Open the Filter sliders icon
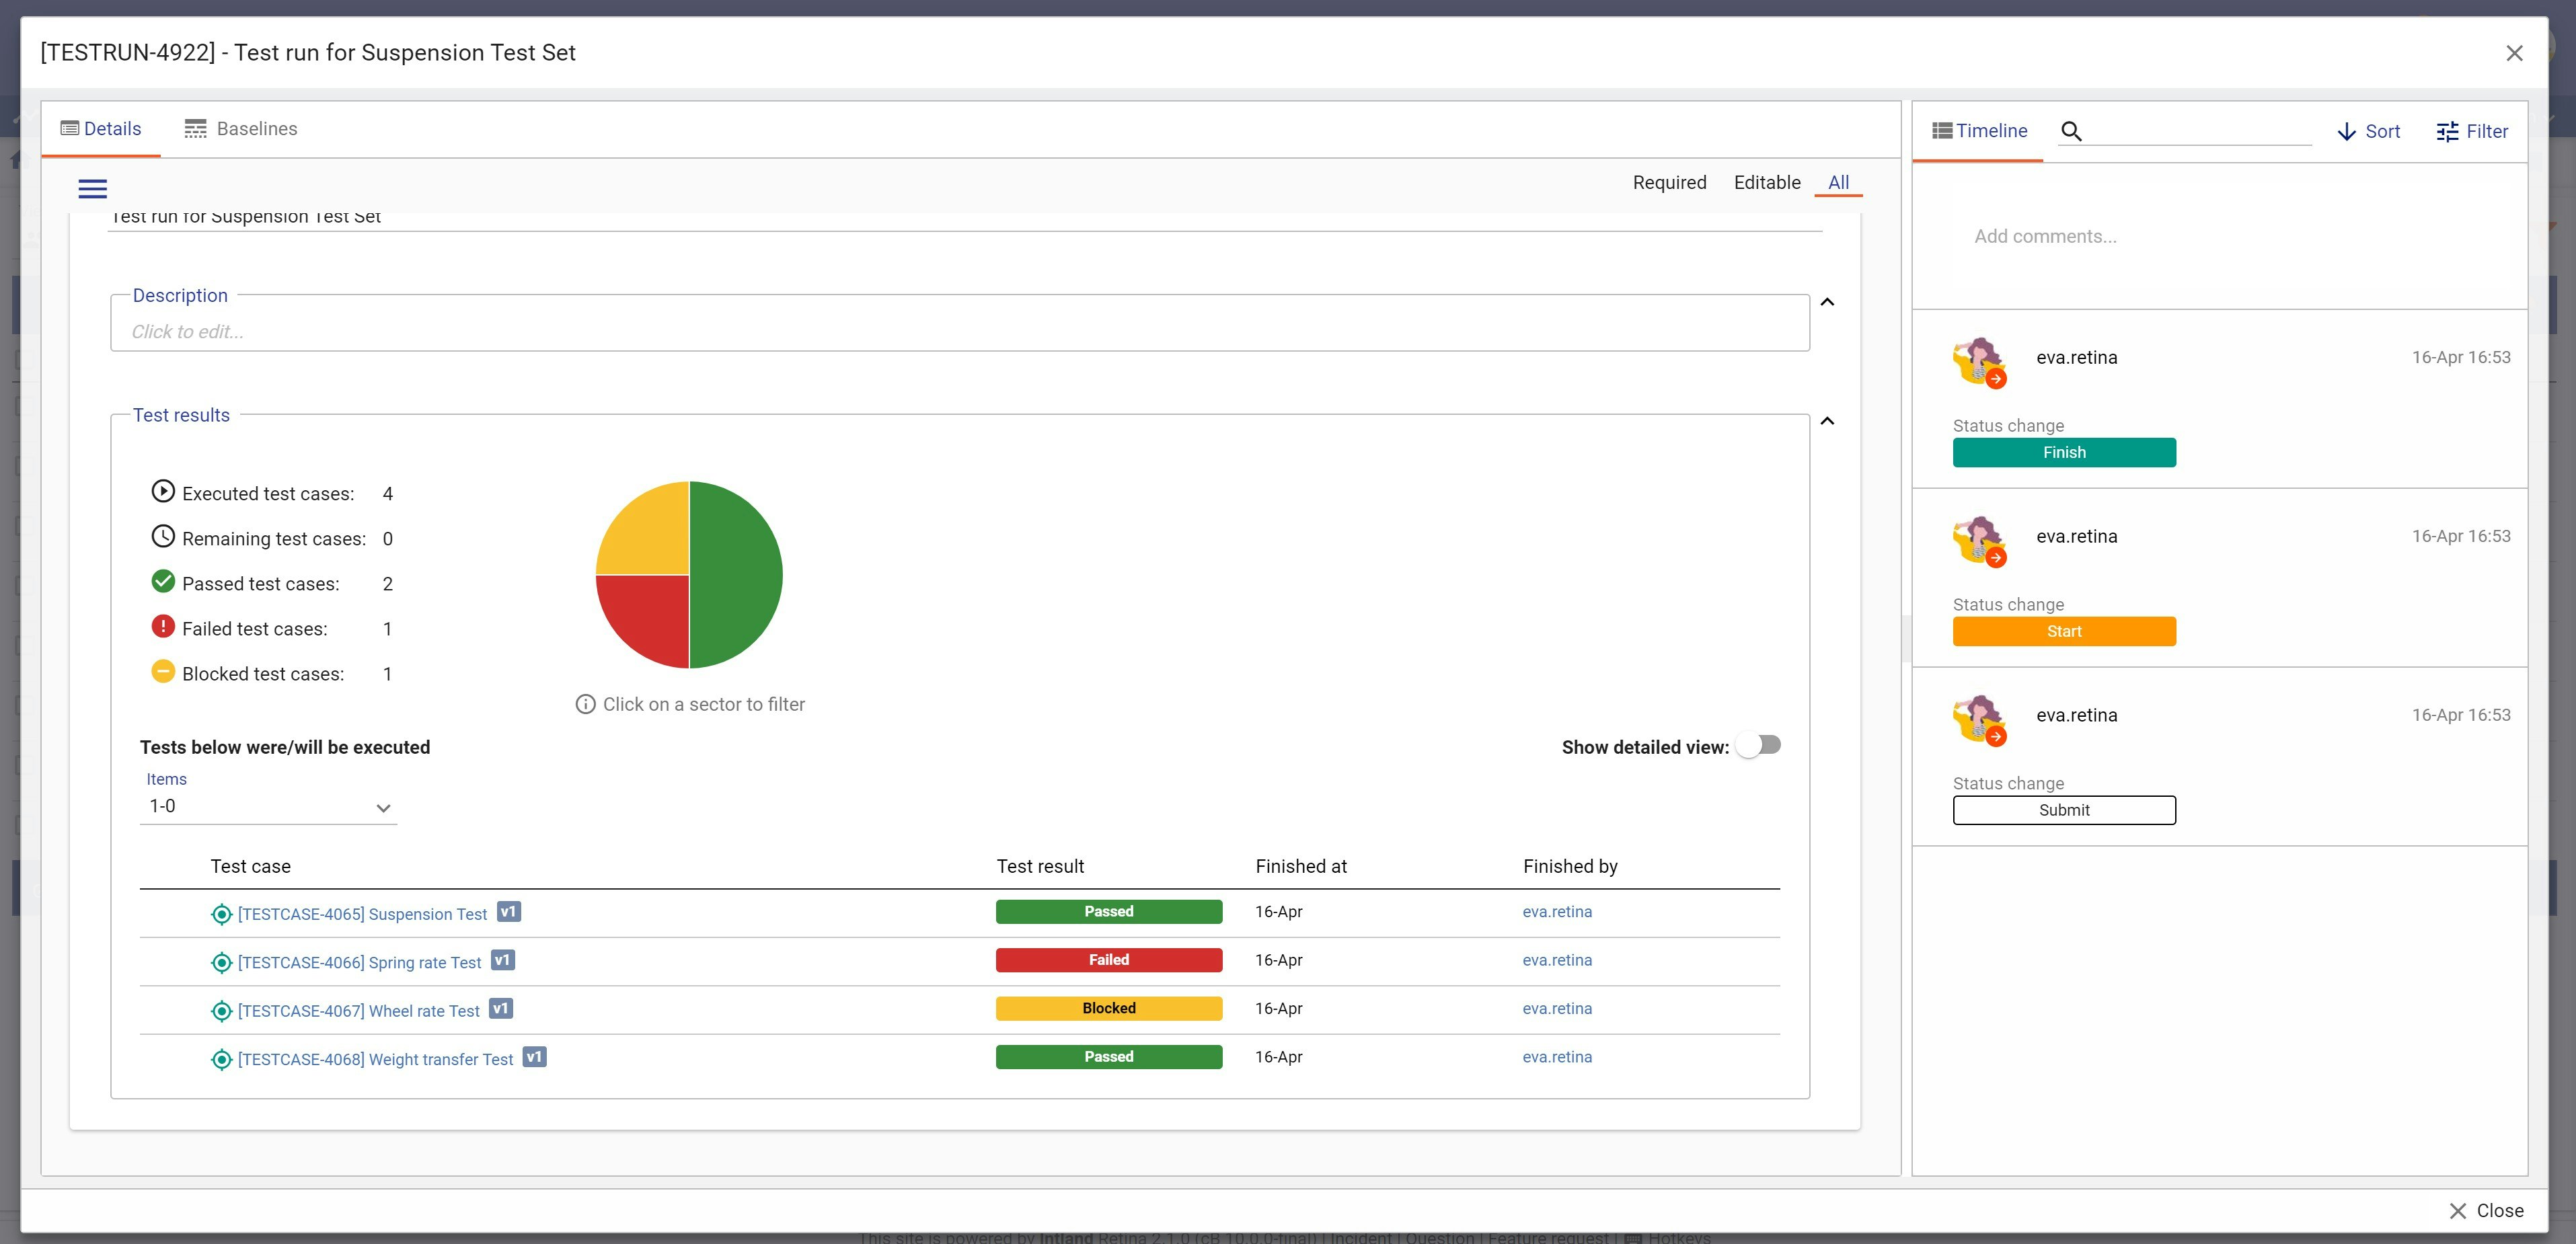 click(x=2447, y=132)
